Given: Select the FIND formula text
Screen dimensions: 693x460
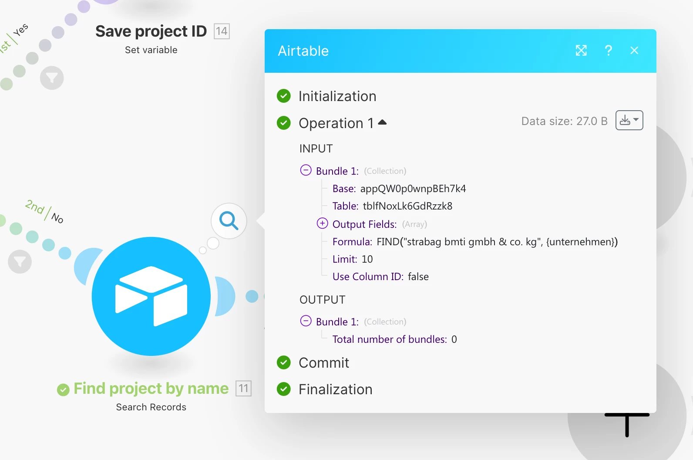Looking at the screenshot, I should pos(497,242).
